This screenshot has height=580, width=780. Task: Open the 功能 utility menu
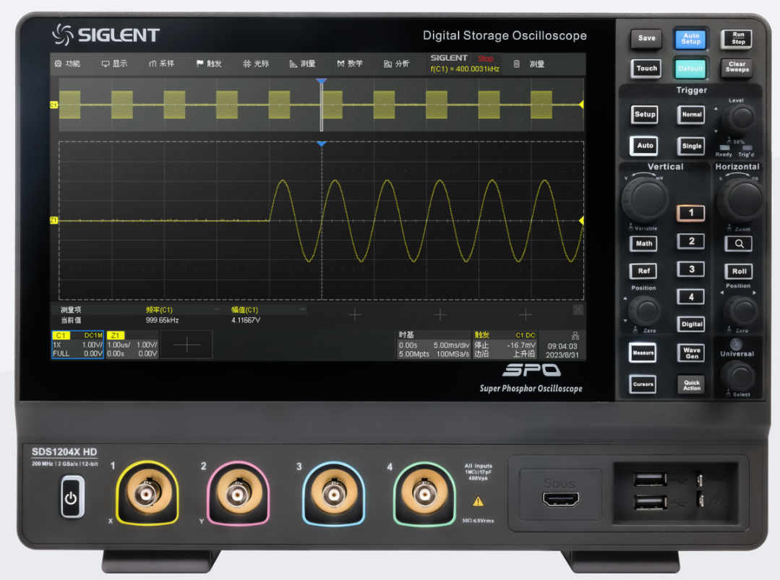67,64
